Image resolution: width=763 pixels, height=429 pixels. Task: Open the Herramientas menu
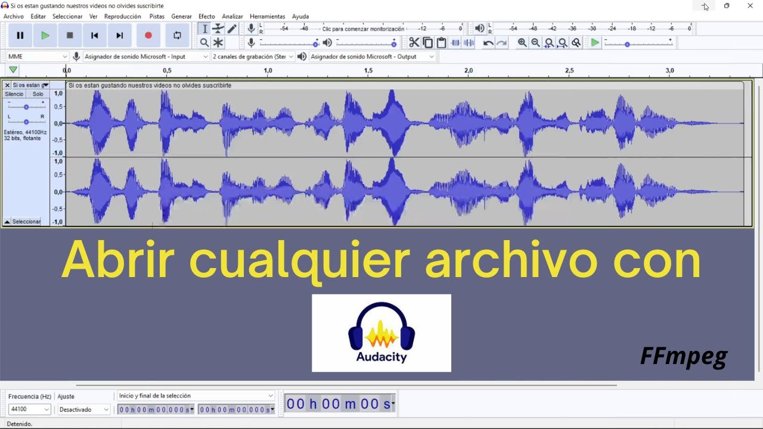pos(268,16)
